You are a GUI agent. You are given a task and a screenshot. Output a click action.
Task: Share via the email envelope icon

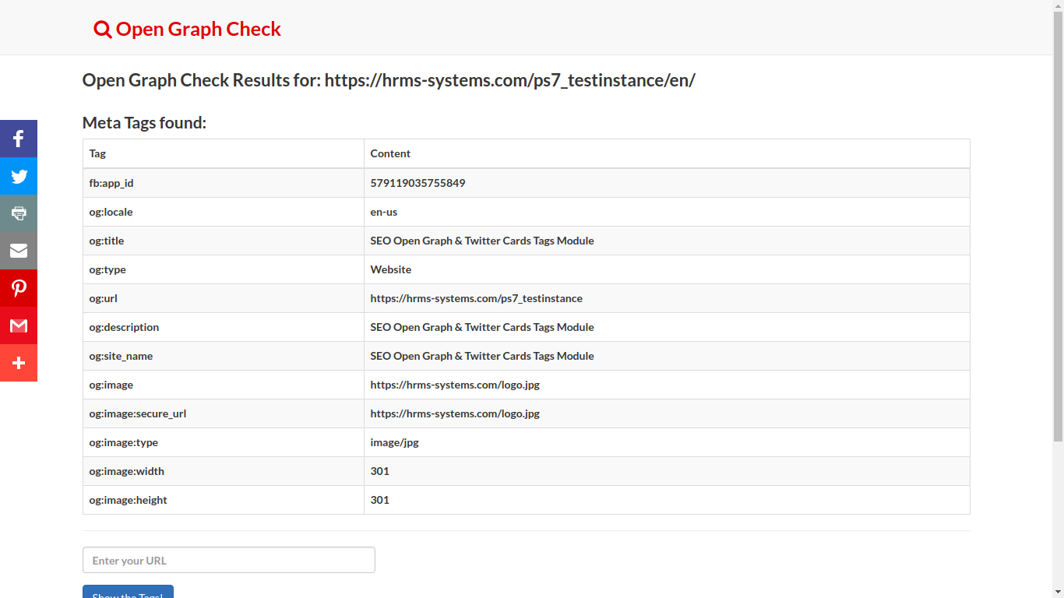click(19, 251)
